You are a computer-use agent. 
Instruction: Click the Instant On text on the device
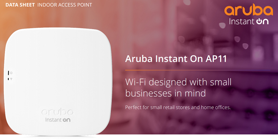pyautogui.click(x=58, y=120)
